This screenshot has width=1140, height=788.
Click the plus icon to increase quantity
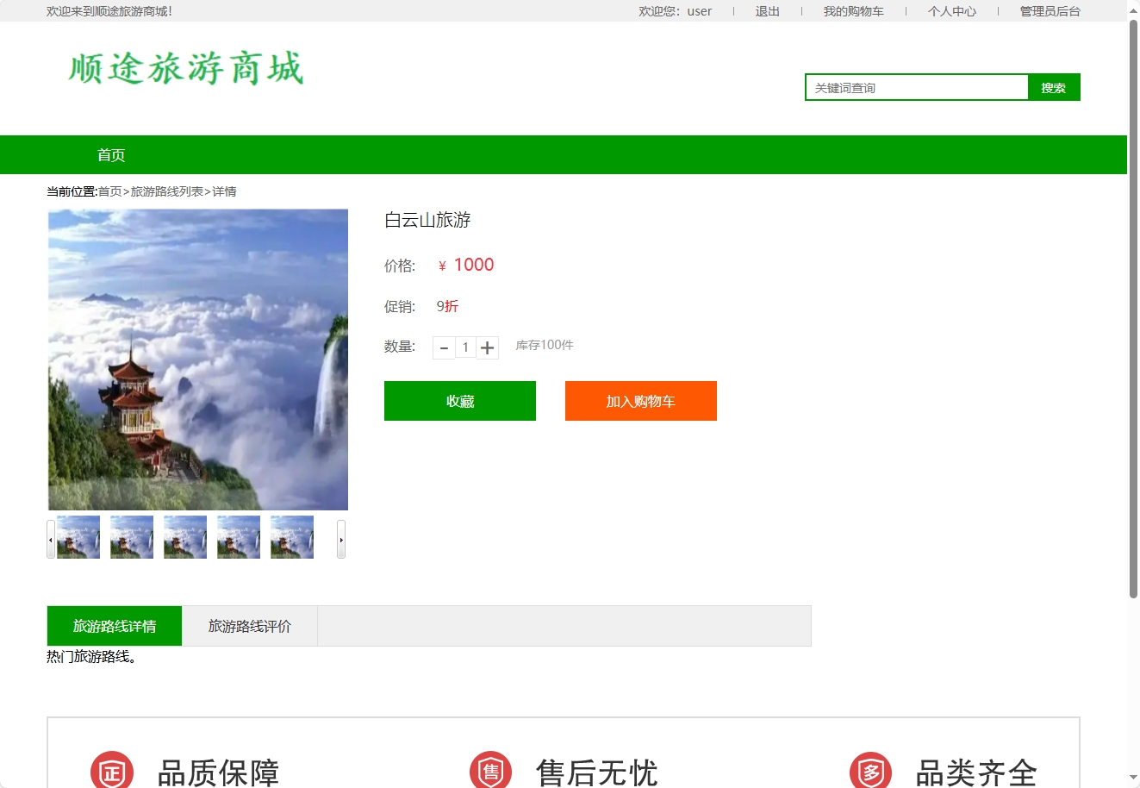(x=488, y=347)
